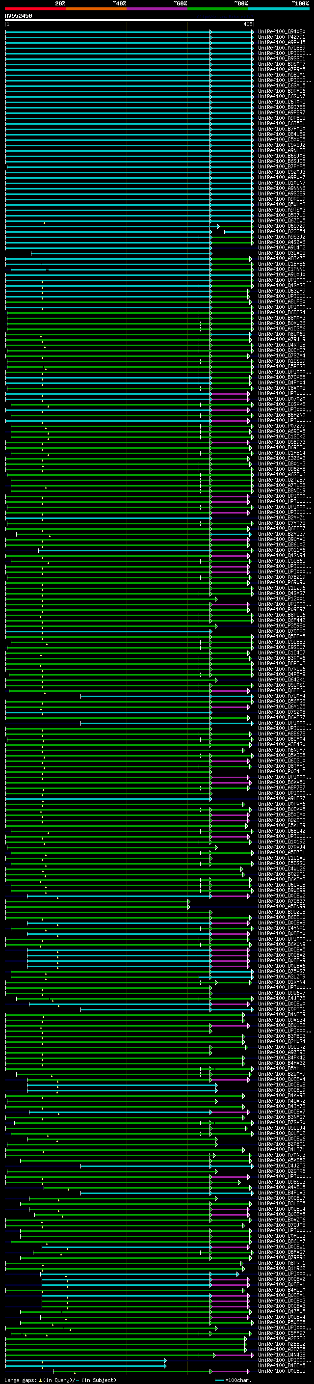
Task: Select the UniRef100_P09897 label
Action: 282,609
